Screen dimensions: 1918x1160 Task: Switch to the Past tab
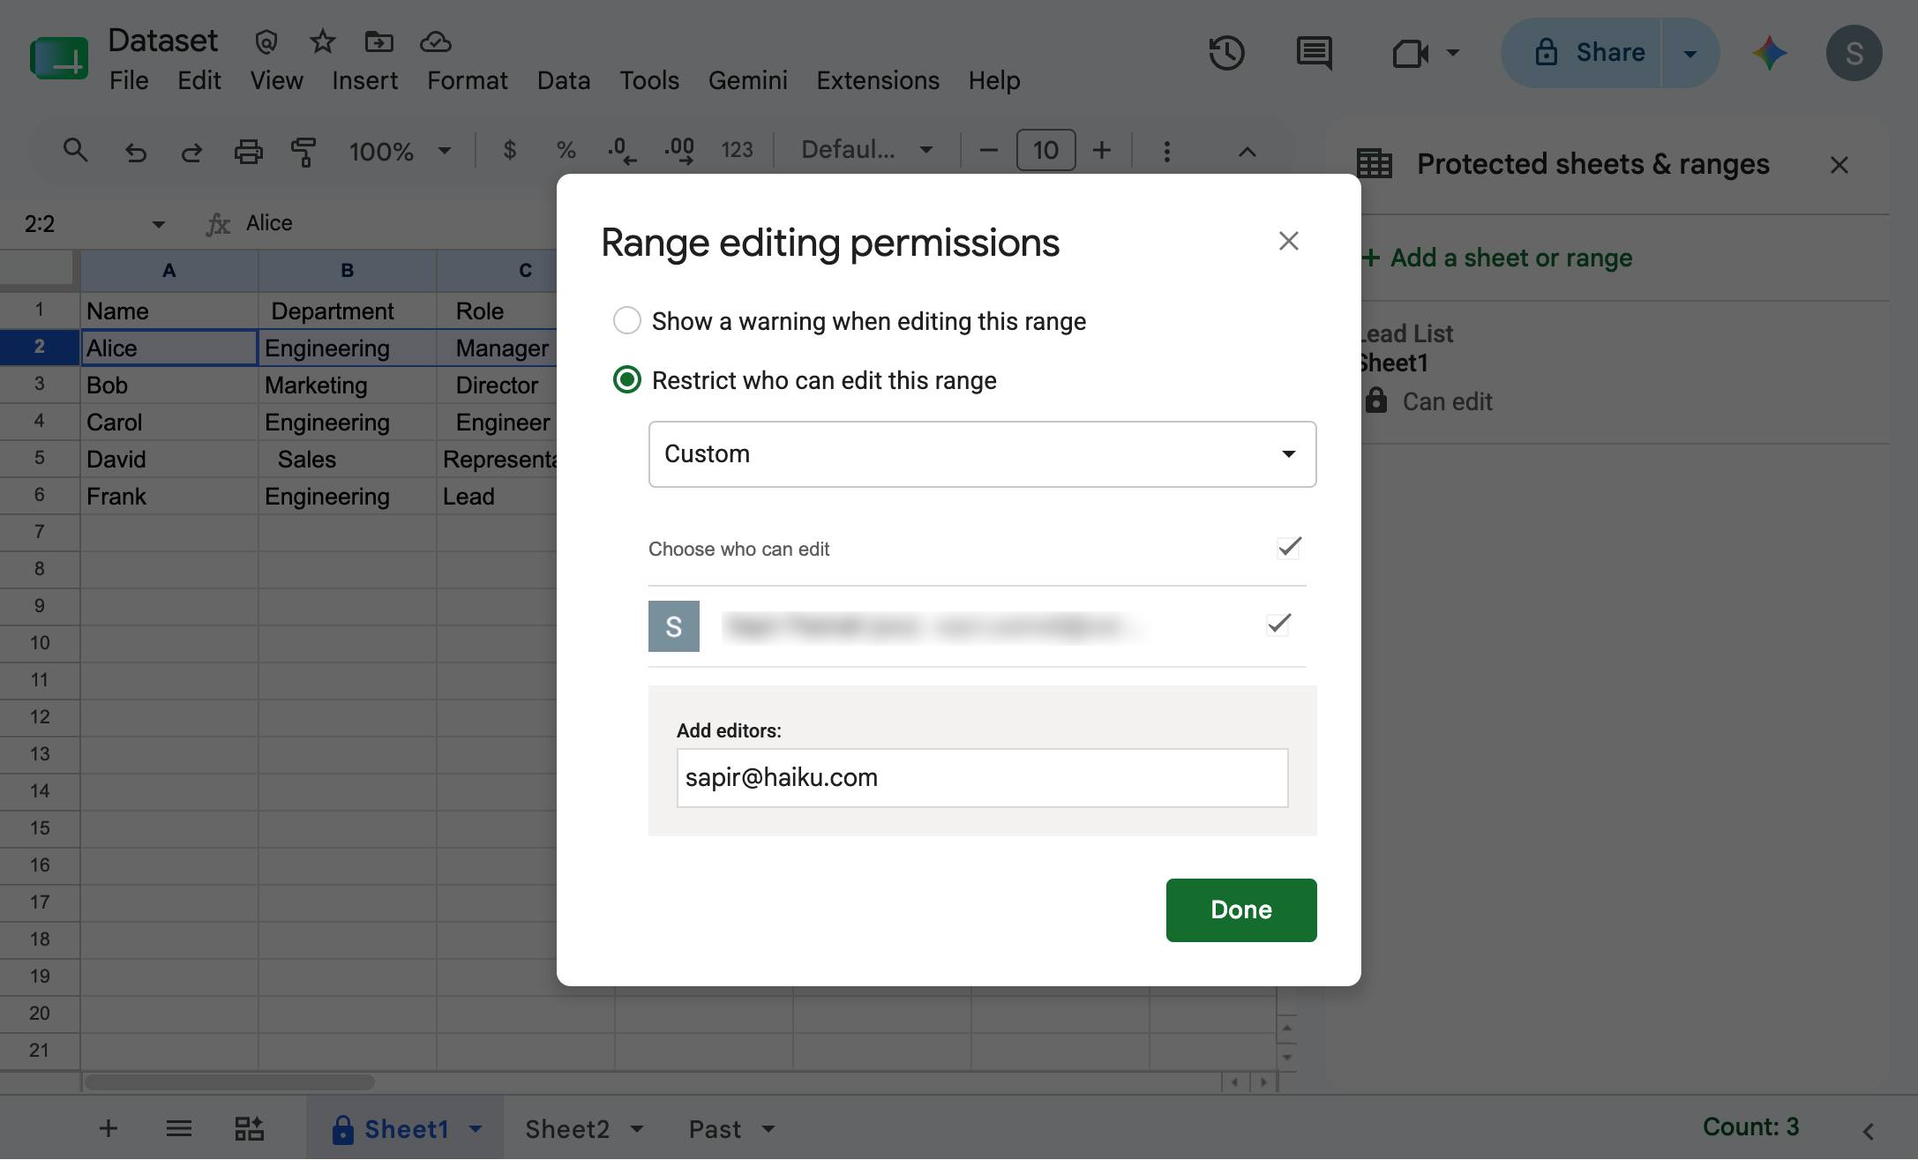coord(715,1129)
